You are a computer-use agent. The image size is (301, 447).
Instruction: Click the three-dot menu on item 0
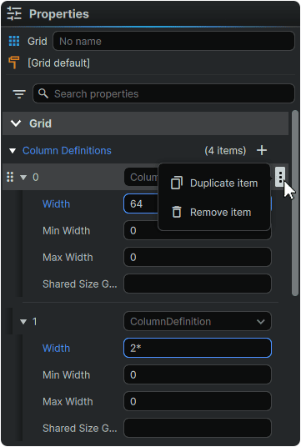(280, 177)
